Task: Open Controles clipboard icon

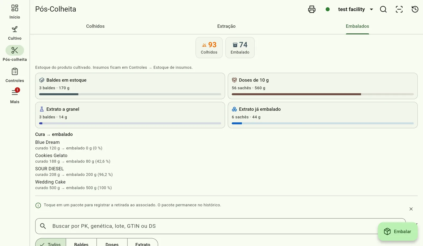Action: (x=15, y=72)
